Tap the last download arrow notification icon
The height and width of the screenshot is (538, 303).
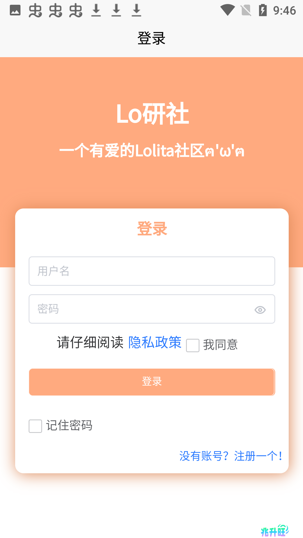[136, 10]
